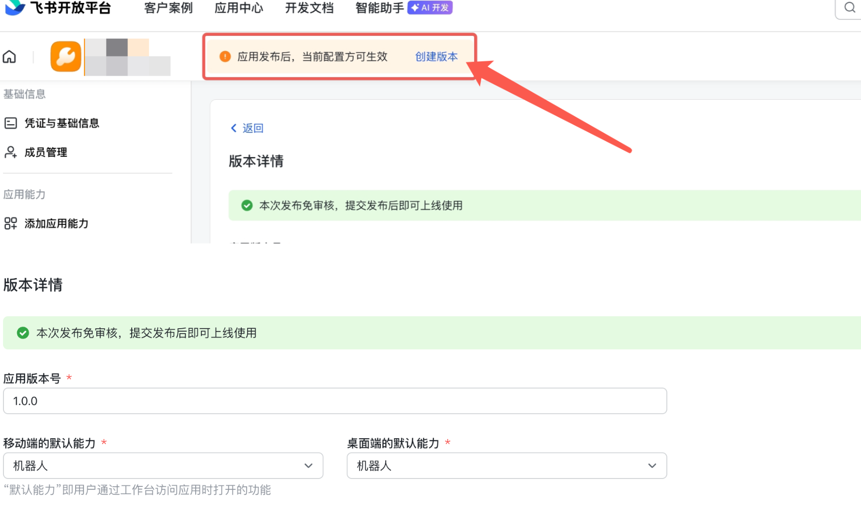Click the 成员管理 person icon
Screen dimensions: 861x507
[x=10, y=152]
